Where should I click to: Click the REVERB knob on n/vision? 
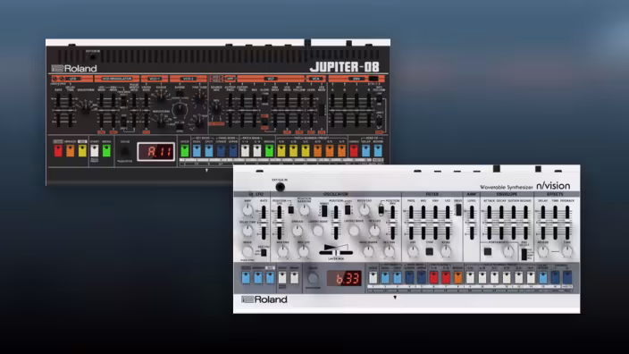[x=542, y=252]
